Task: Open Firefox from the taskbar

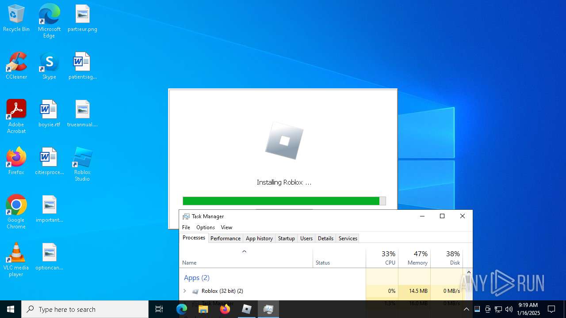Action: 225,309
